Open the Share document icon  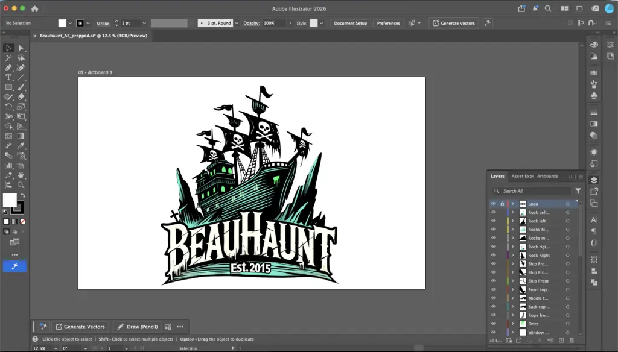tap(521, 8)
